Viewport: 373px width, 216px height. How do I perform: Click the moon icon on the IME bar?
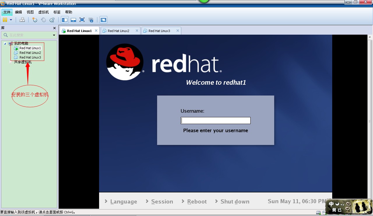coord(337,204)
